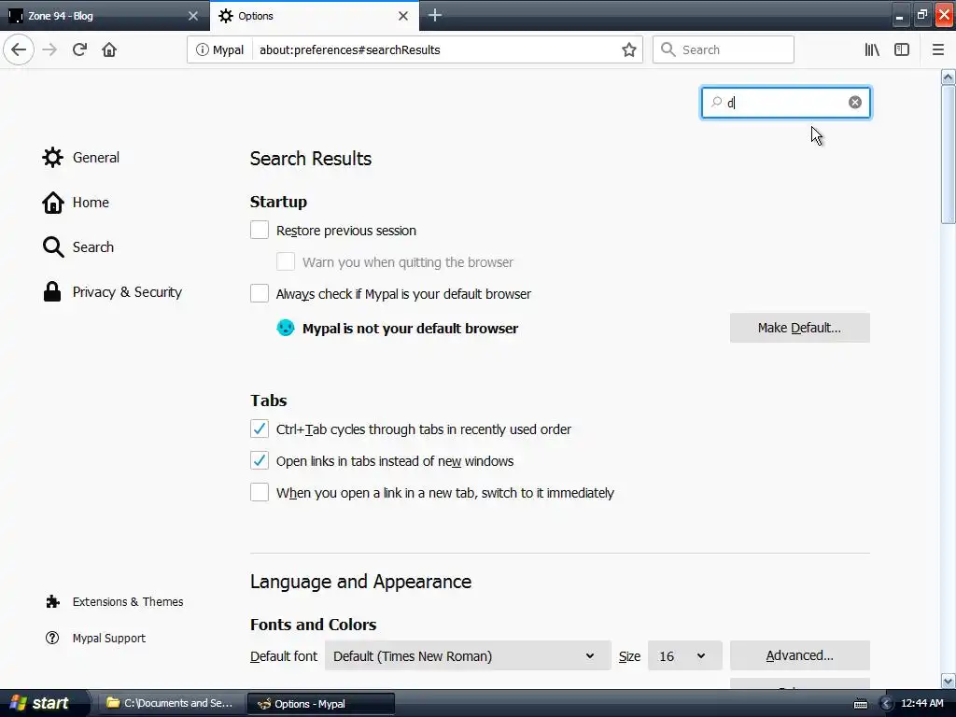Click the Make Default... button
This screenshot has width=956, height=717.
799,328
